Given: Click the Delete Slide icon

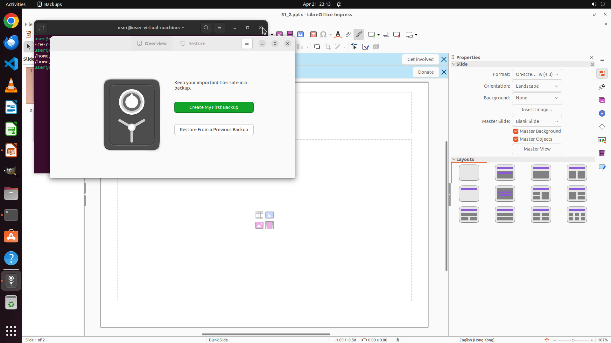Looking at the screenshot, I should pyautogui.click(x=397, y=35).
